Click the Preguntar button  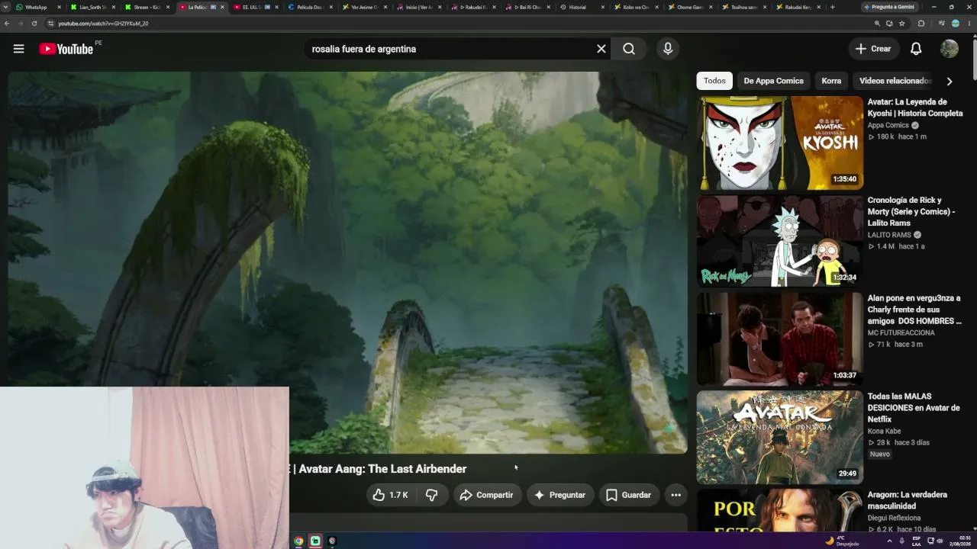(x=560, y=495)
